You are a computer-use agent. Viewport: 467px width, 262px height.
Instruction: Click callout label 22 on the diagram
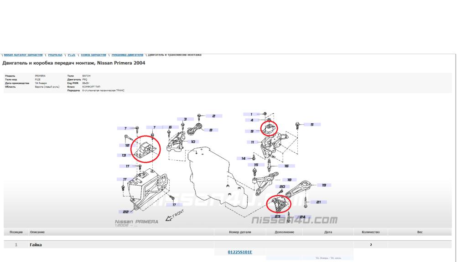coord(126,212)
